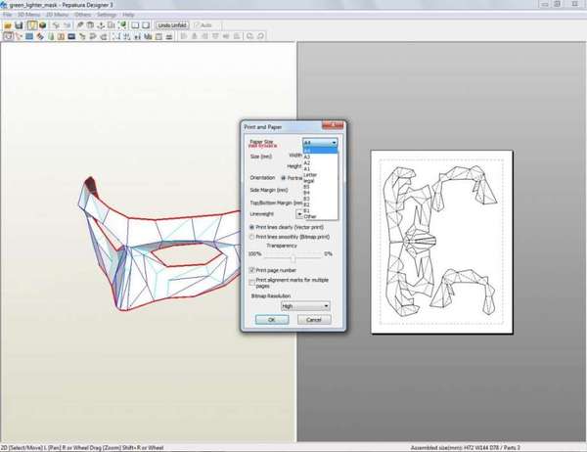Choose B5 in the paper size list
Viewport: 587px width, 452px height.
pyautogui.click(x=320, y=187)
